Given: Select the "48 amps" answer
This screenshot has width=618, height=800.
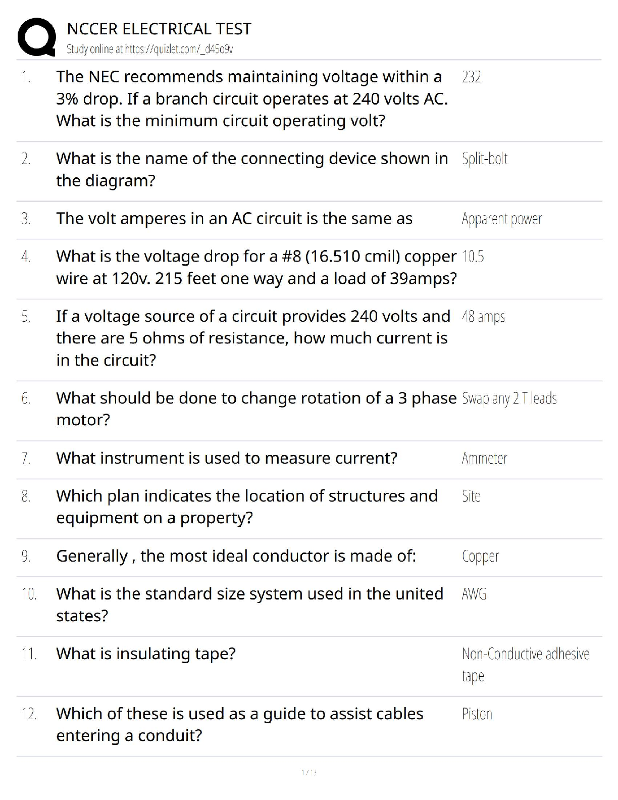Looking at the screenshot, I should 483,317.
